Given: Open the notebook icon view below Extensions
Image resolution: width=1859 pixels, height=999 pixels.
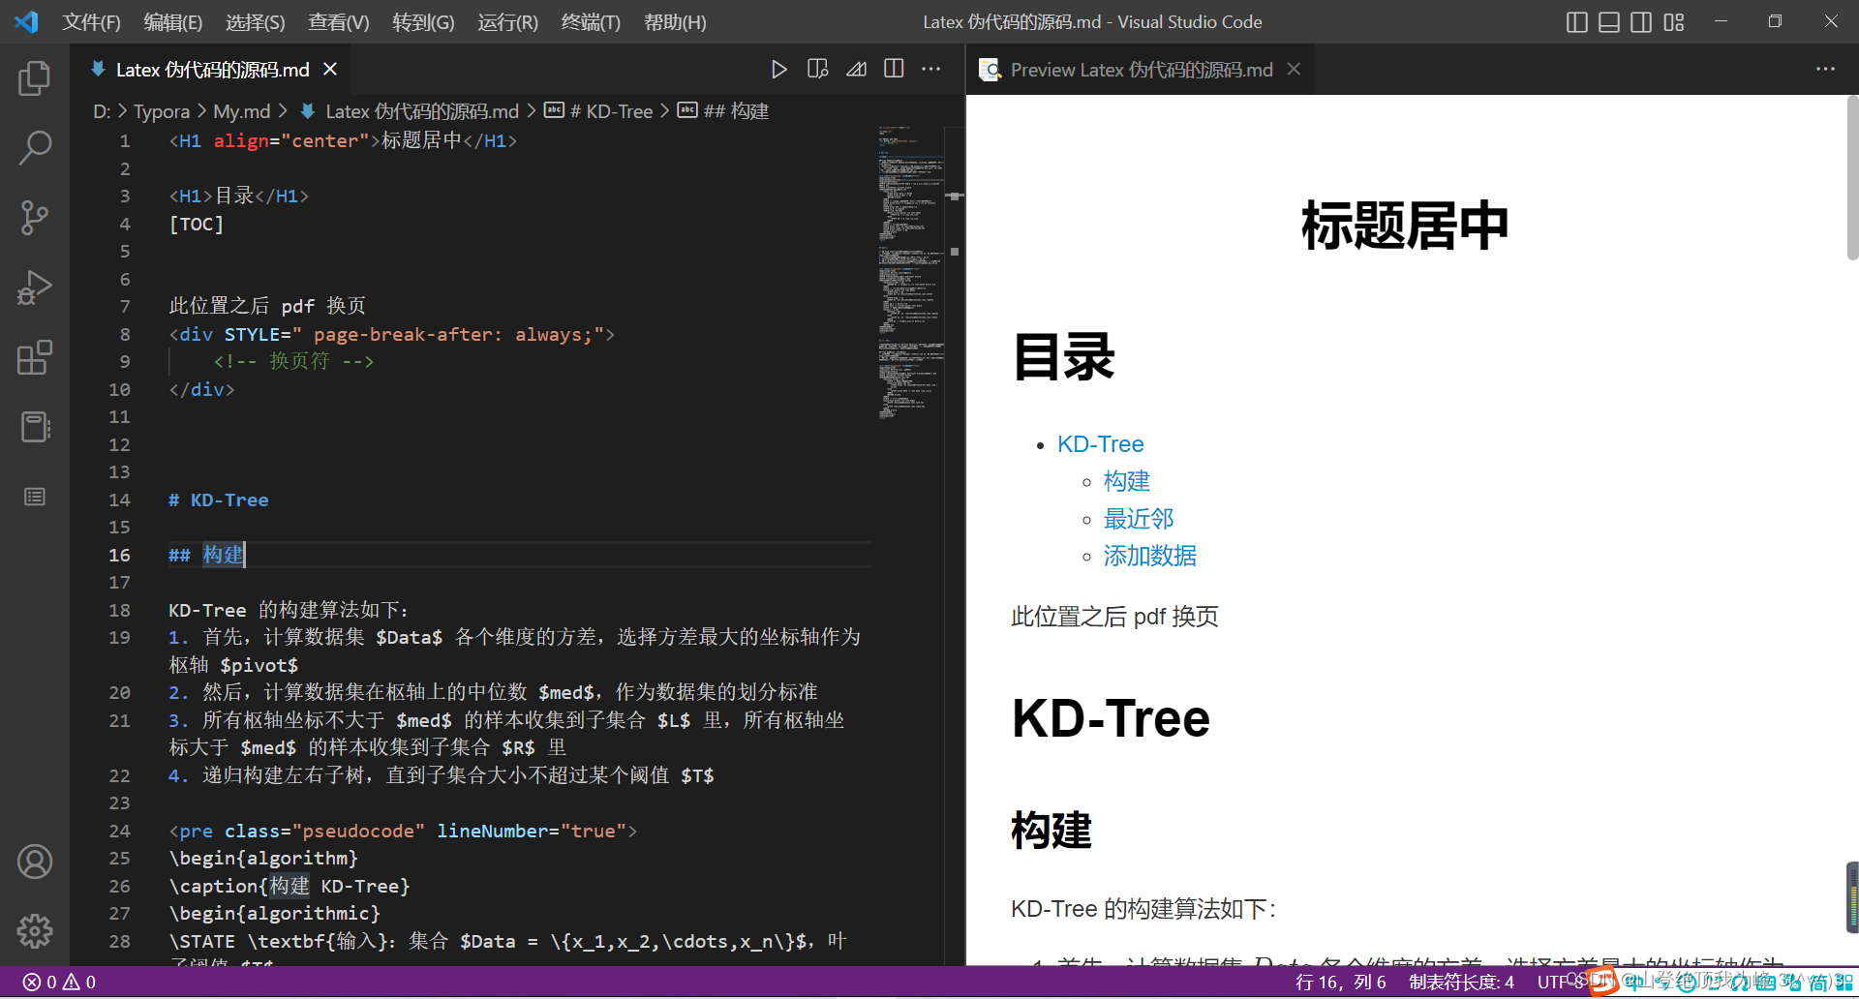Looking at the screenshot, I should click(x=35, y=427).
